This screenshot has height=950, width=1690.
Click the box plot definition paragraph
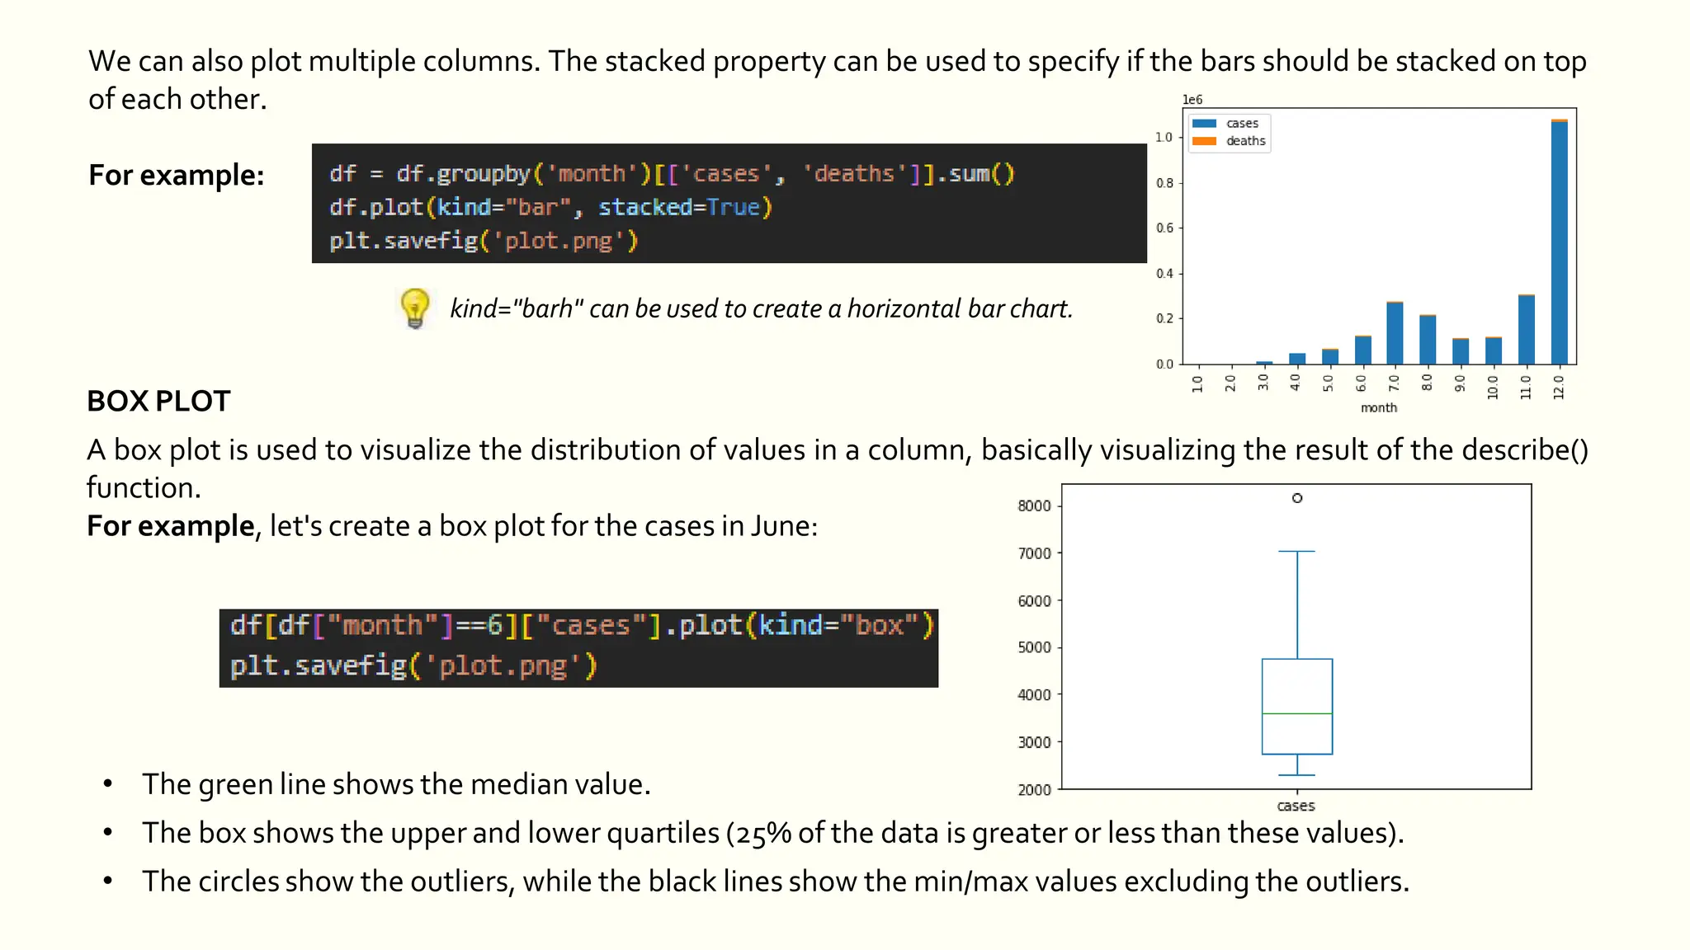[838, 468]
